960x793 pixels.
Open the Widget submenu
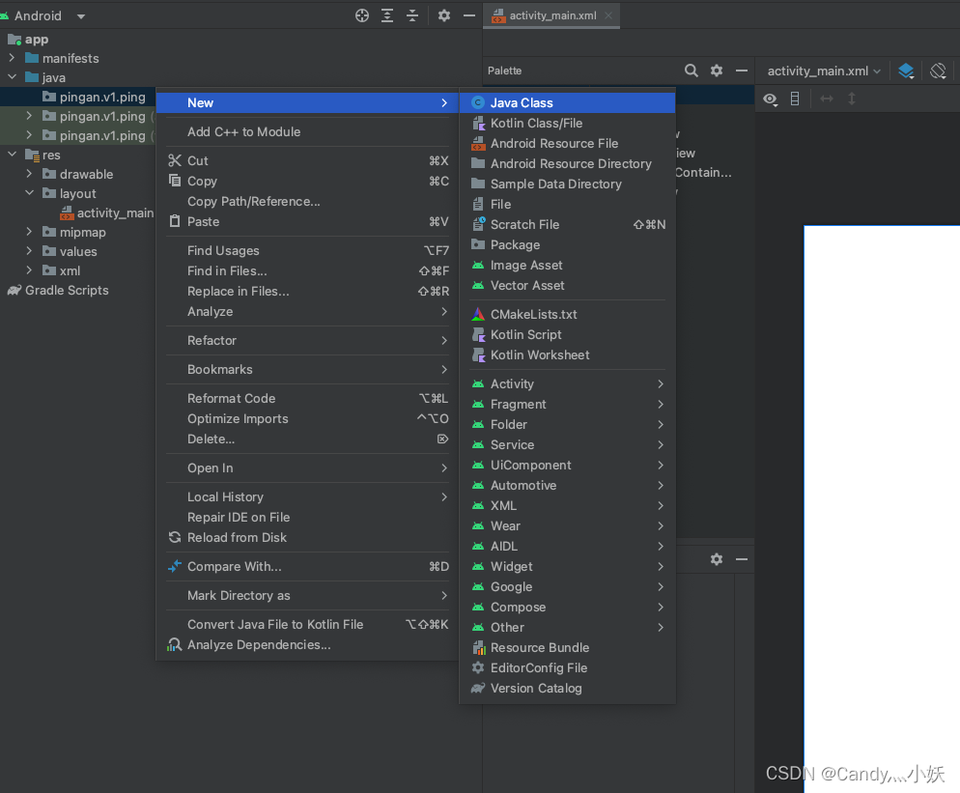click(x=567, y=566)
